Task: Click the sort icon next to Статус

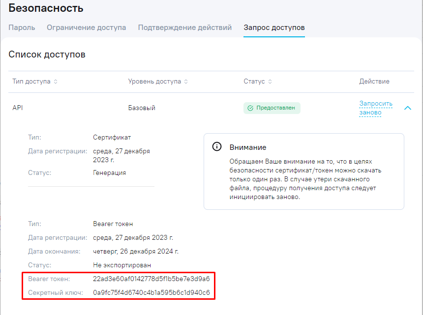Action: click(270, 82)
